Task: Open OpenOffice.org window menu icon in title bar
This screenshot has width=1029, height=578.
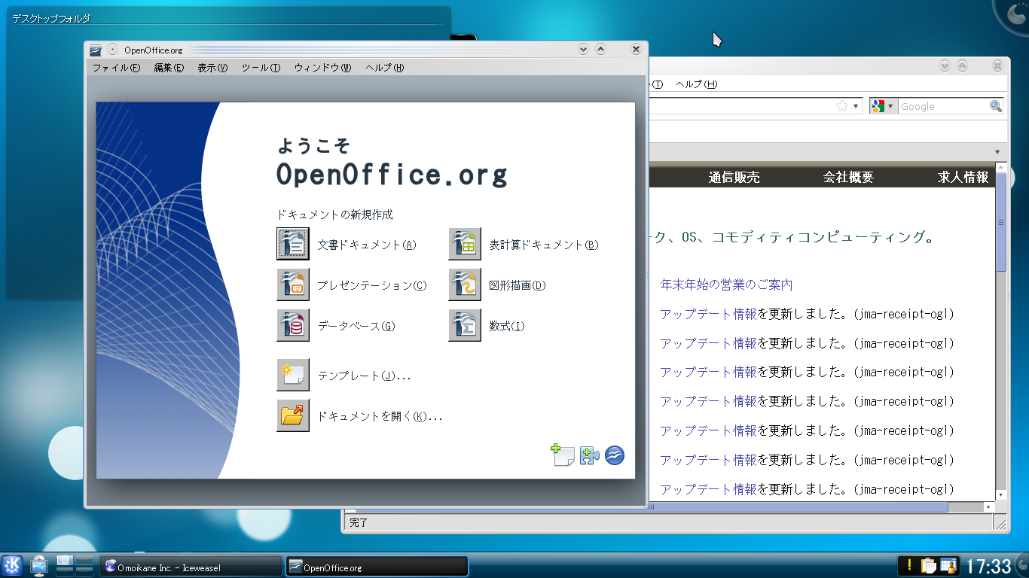Action: [95, 50]
